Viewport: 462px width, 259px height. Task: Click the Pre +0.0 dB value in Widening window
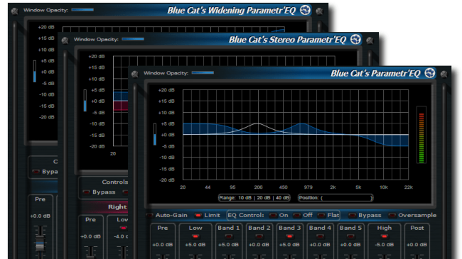[40, 216]
